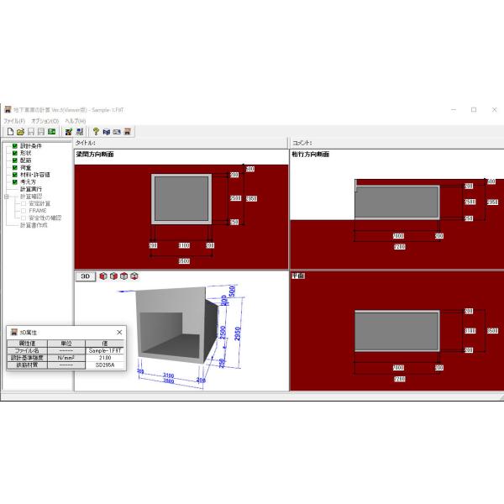Click the gray box in 梁間方向断面 view
The width and height of the screenshot is (504, 504).
pos(182,199)
